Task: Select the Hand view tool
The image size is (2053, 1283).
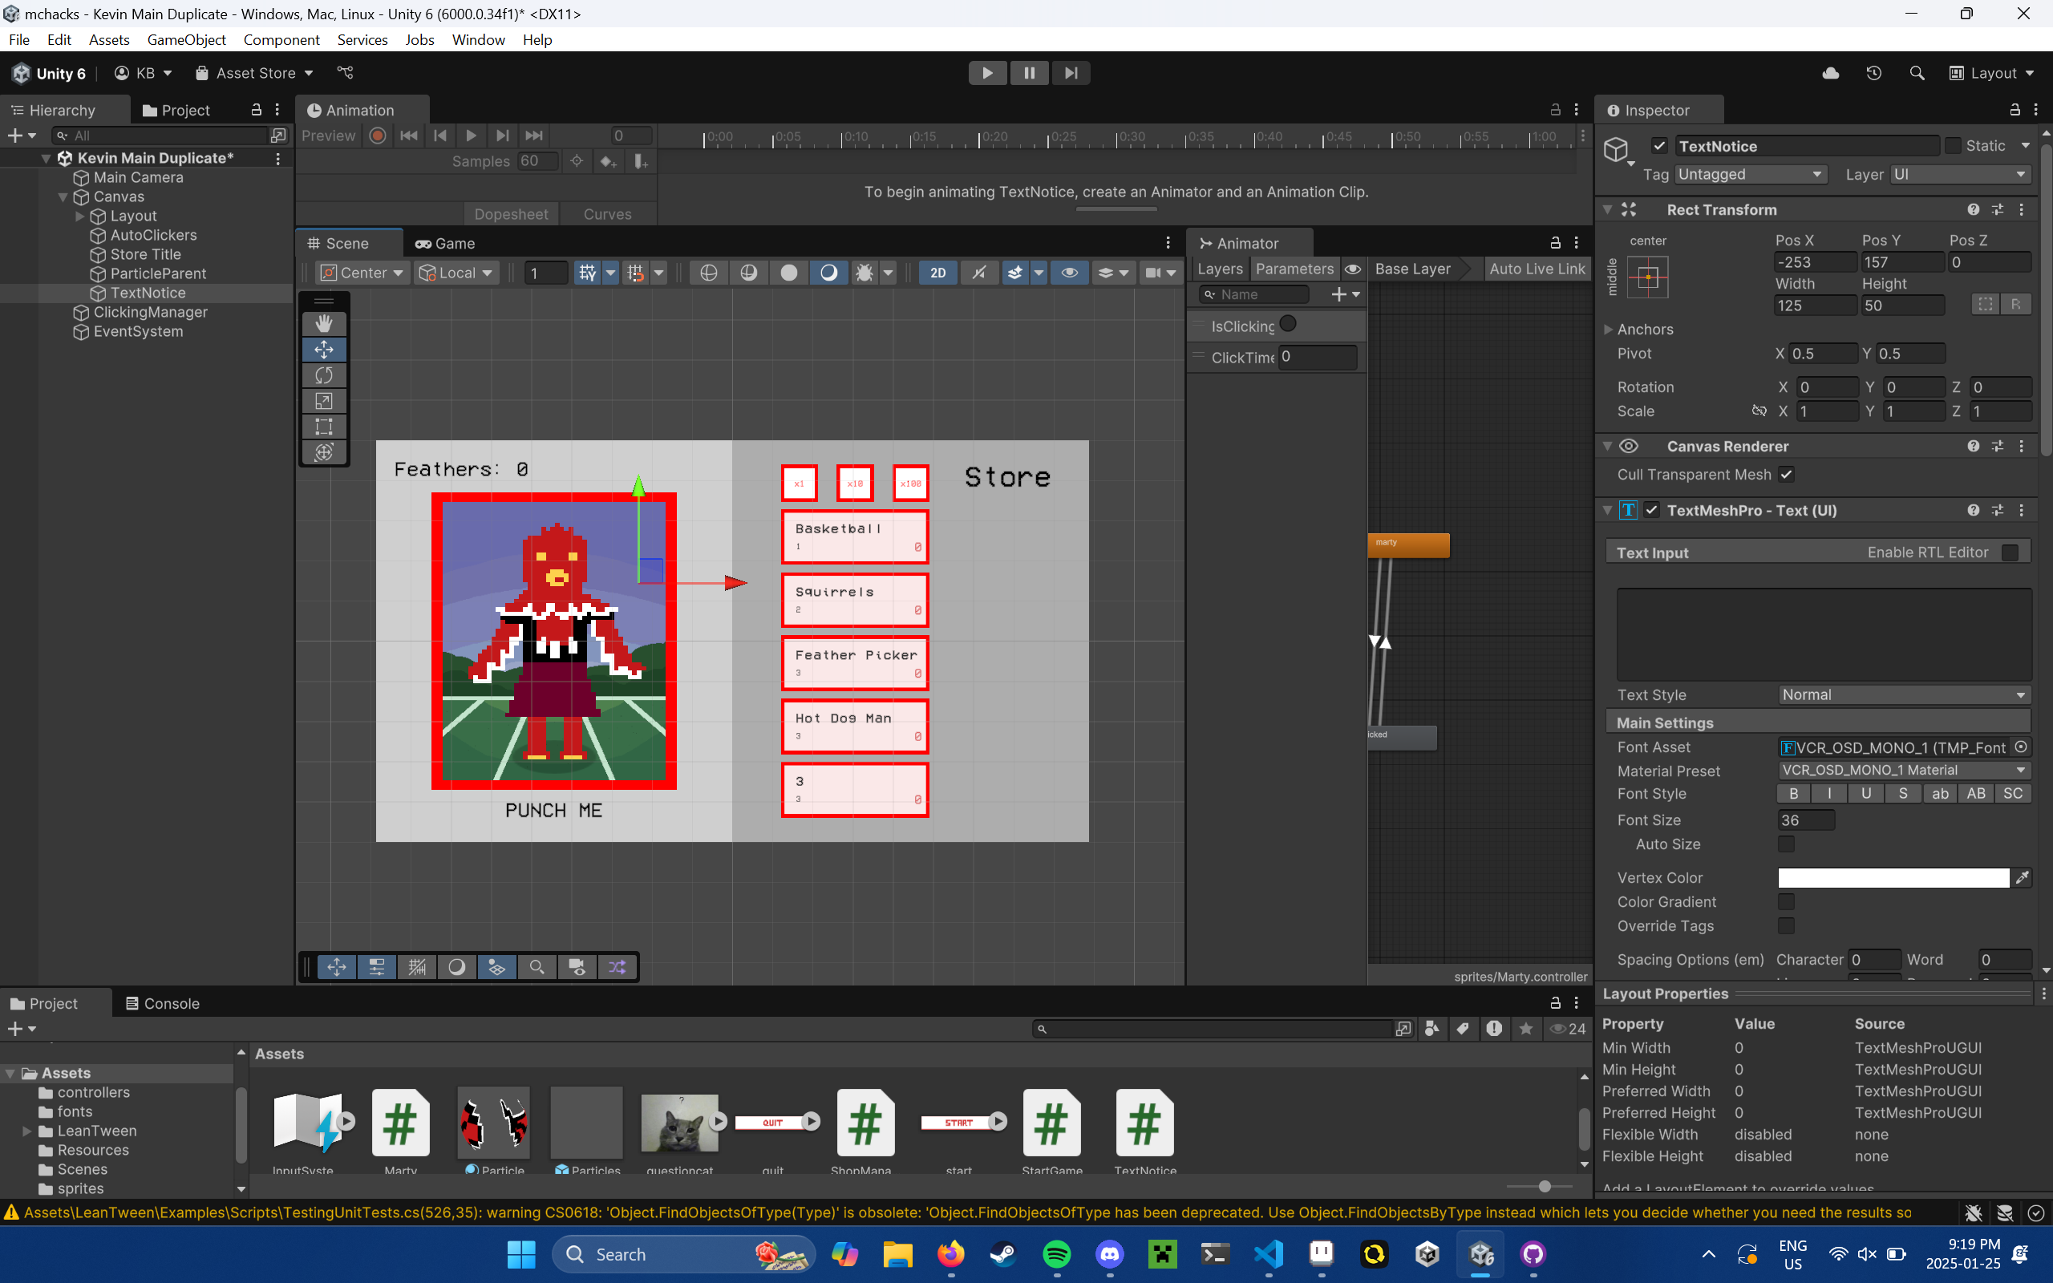Action: tap(323, 323)
